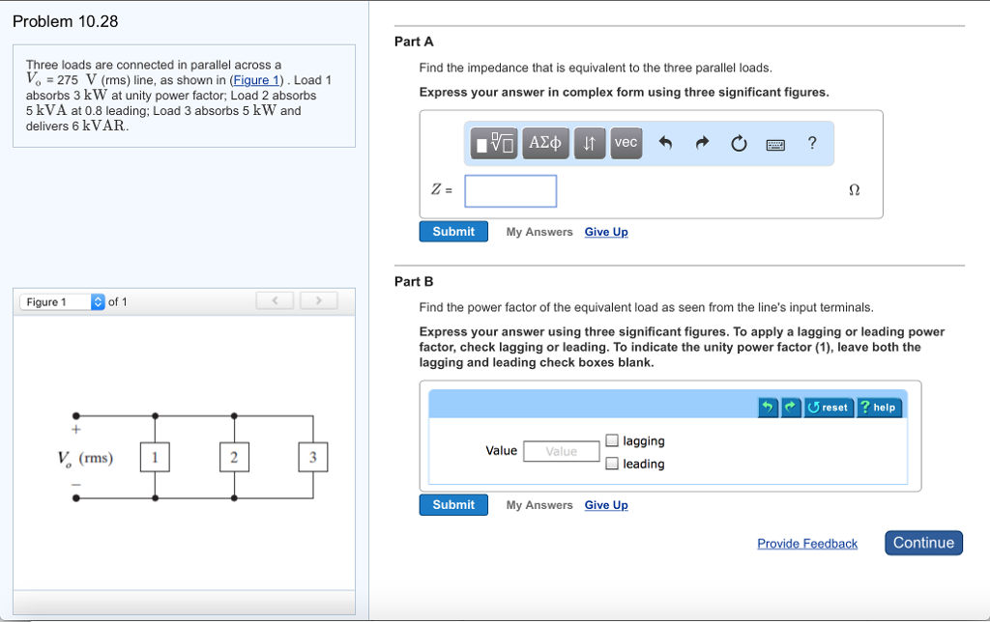Image resolution: width=990 pixels, height=622 pixels.
Task: Click inside the Z impedance input field
Action: [510, 190]
